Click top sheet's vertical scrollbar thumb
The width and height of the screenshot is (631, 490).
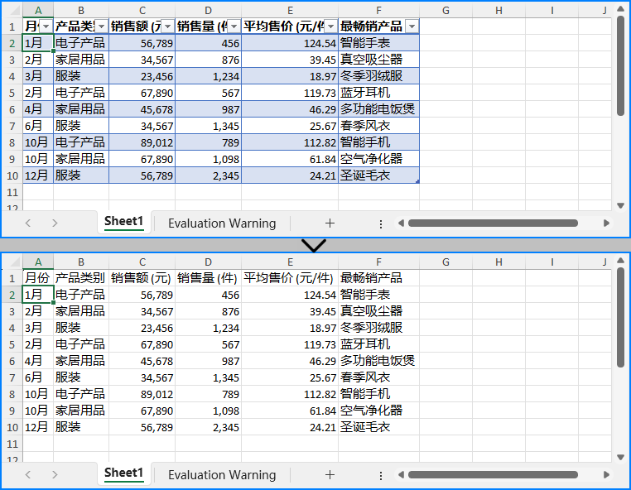point(620,66)
